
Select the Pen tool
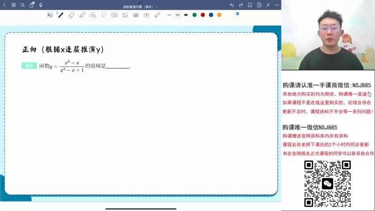tap(60, 15)
